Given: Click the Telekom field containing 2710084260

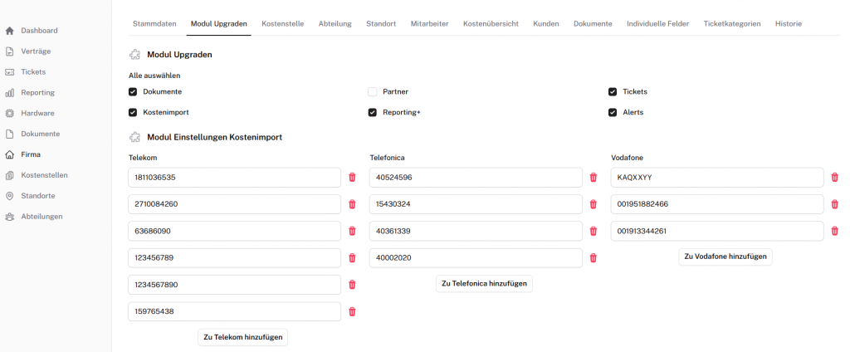Looking at the screenshot, I should click(x=234, y=204).
